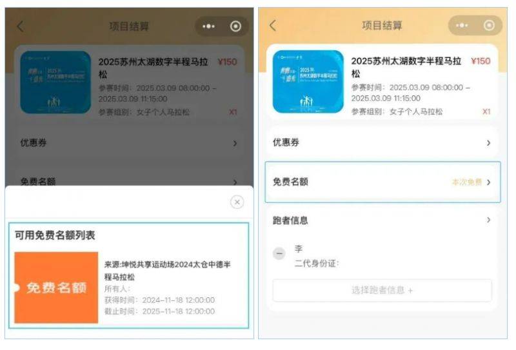The image size is (516, 350).
Task: Click the 选择跑者信息 + button
Action: coord(382,291)
